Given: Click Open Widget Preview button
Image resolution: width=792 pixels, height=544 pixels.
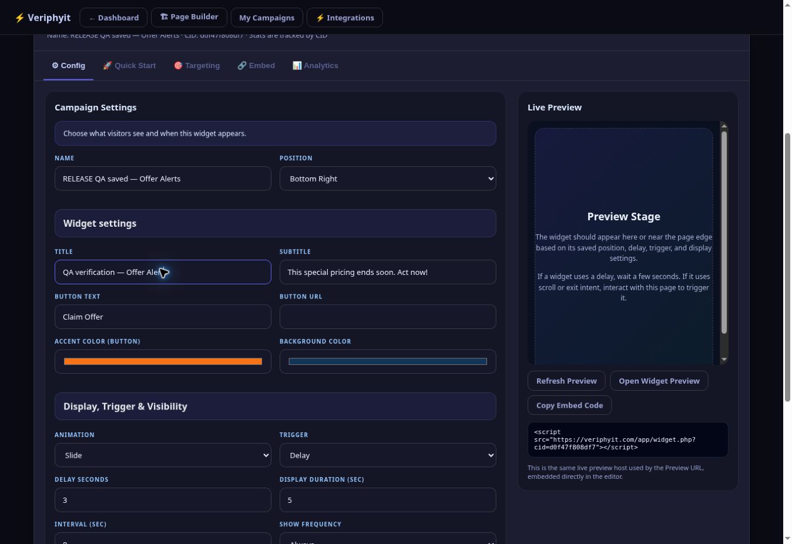Looking at the screenshot, I should [659, 381].
